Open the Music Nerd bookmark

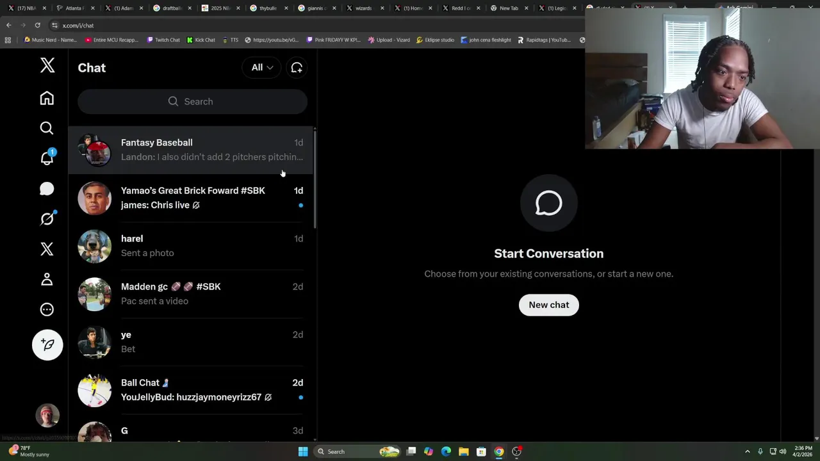click(x=51, y=40)
